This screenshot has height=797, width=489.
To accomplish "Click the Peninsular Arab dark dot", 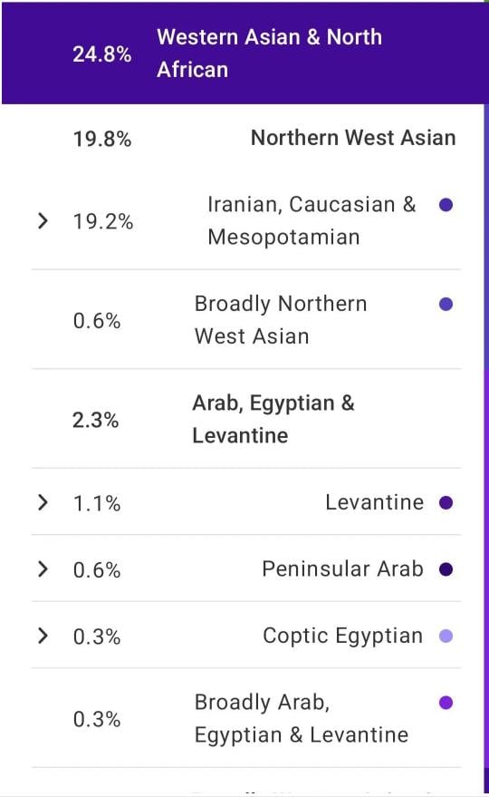I will (446, 569).
